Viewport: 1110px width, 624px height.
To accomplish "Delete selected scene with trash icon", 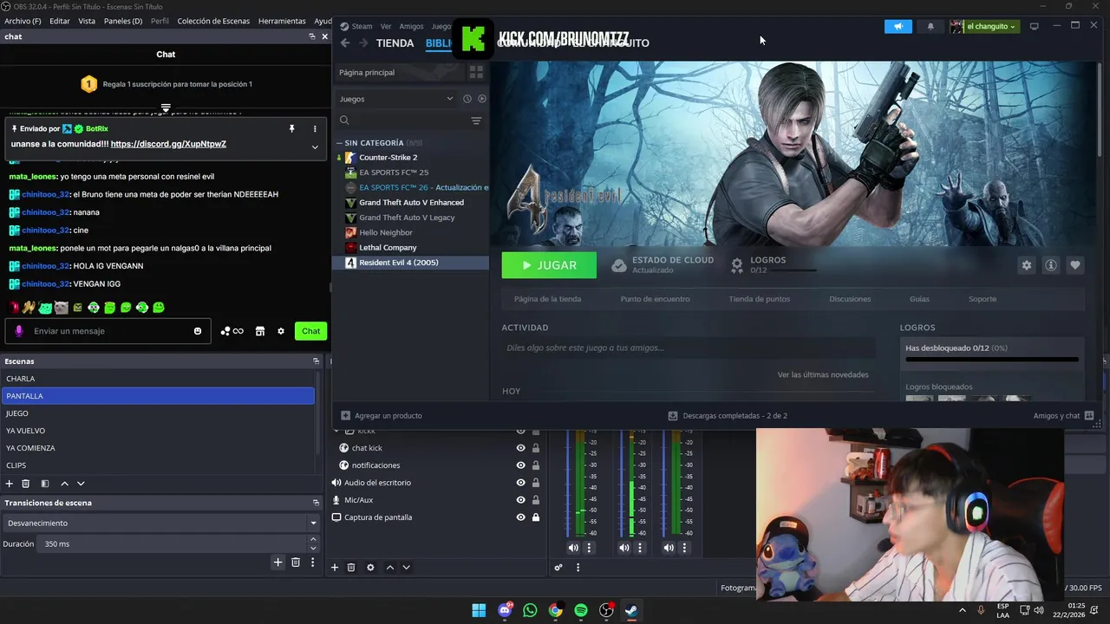I will 26,484.
